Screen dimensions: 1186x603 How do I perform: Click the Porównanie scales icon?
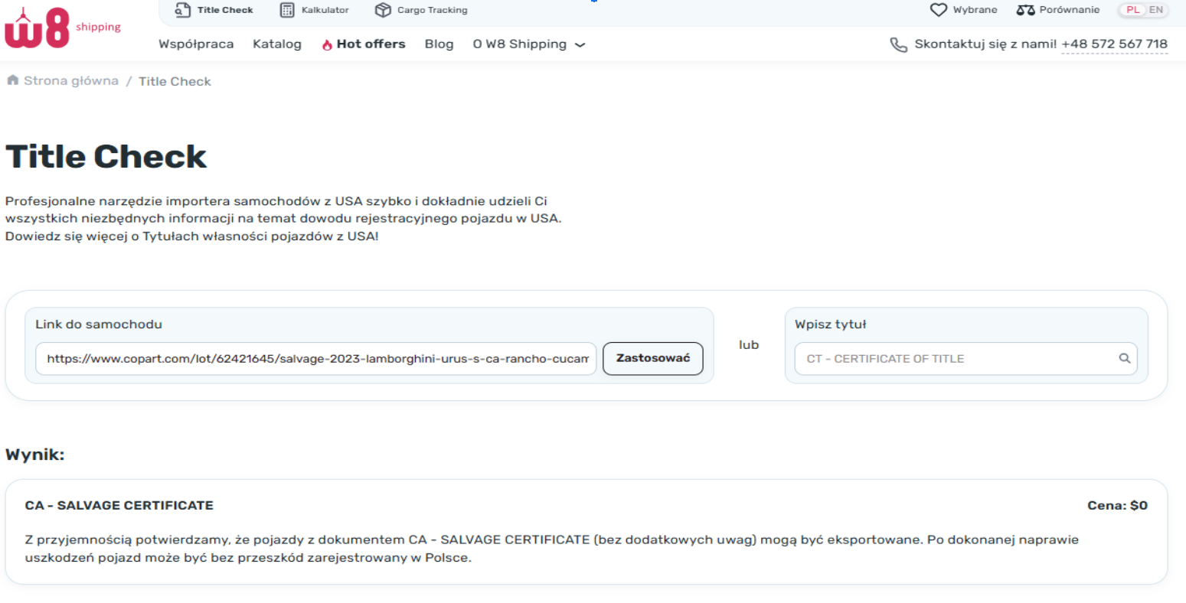[x=1025, y=10]
